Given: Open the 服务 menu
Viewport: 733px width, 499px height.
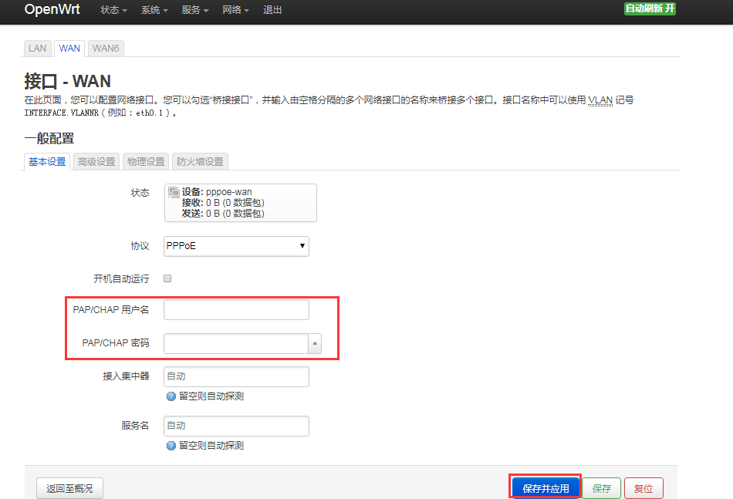Looking at the screenshot, I should [195, 10].
